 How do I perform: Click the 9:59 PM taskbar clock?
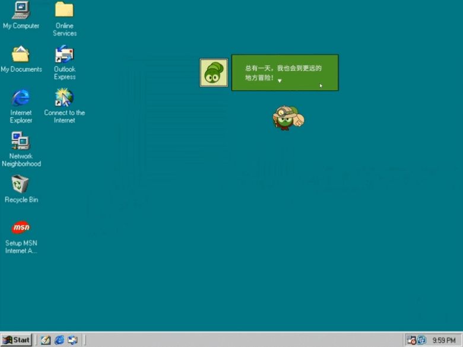pyautogui.click(x=444, y=340)
